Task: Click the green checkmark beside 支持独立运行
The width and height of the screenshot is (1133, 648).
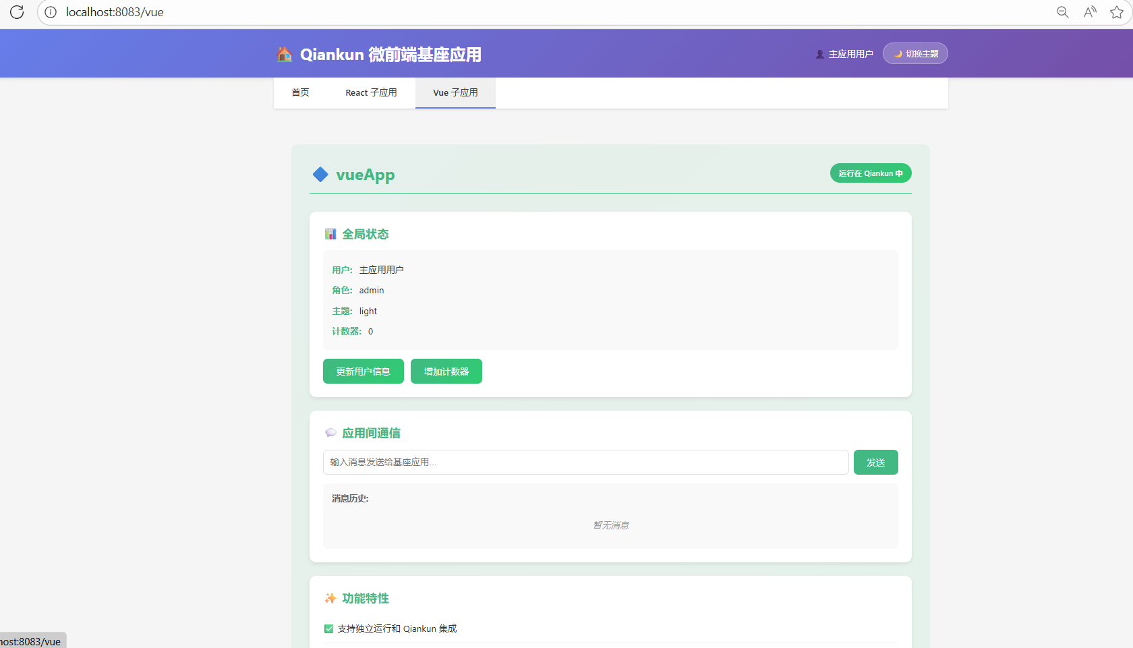Action: point(328,628)
